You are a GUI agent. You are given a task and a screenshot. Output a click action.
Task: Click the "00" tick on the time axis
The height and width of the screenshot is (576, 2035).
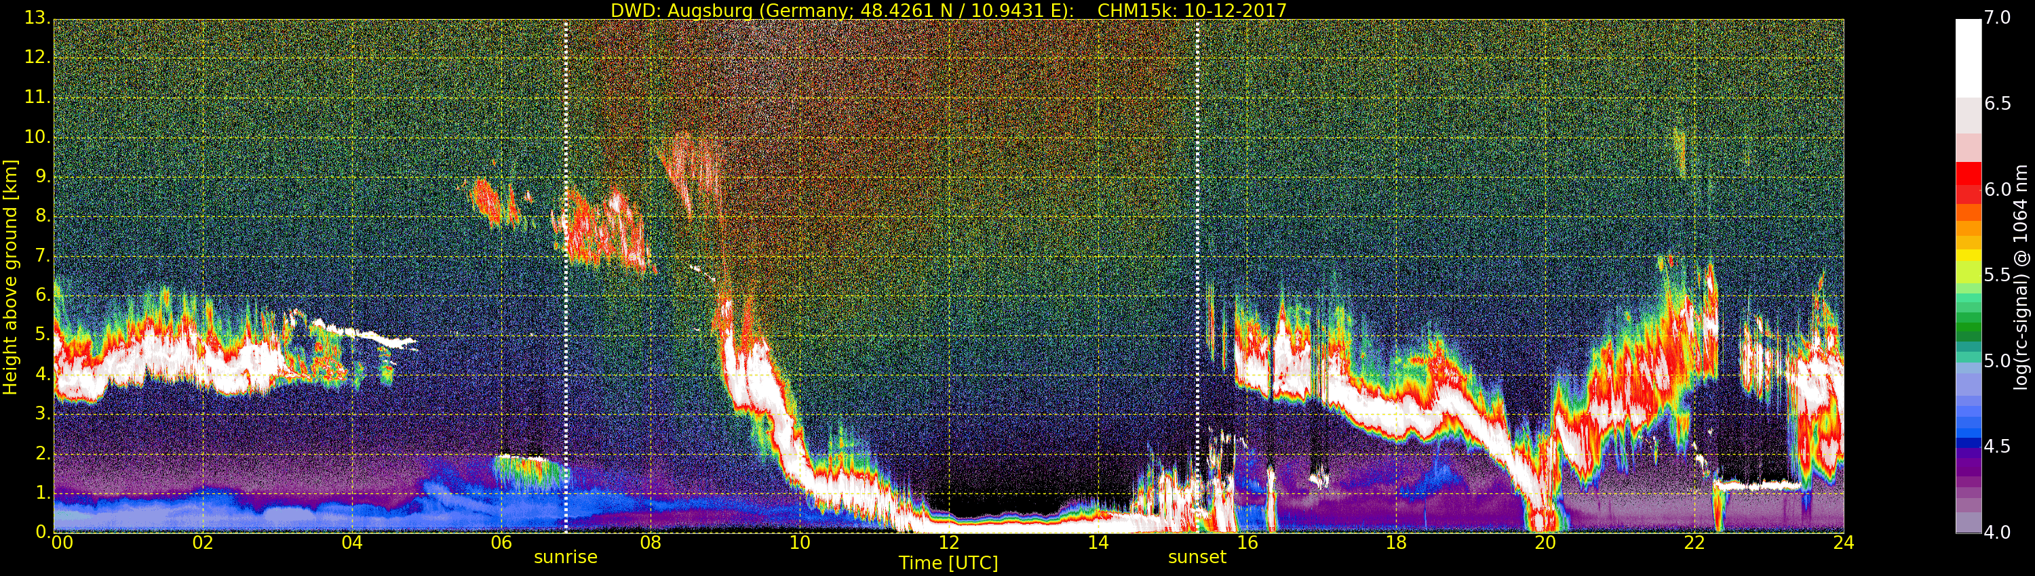[x=62, y=542]
